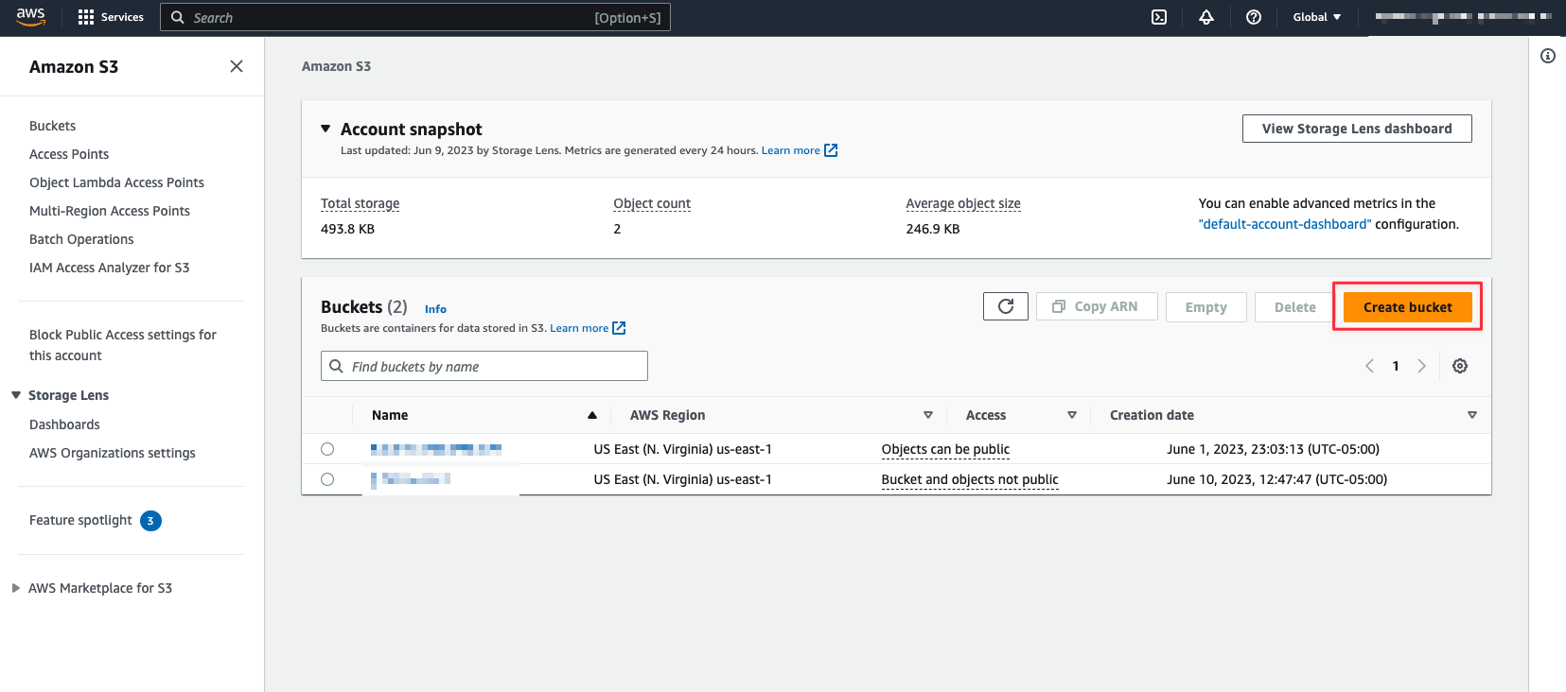Screen dimensions: 1566x692
Task: Open Access Points in the sidebar
Action: [69, 154]
